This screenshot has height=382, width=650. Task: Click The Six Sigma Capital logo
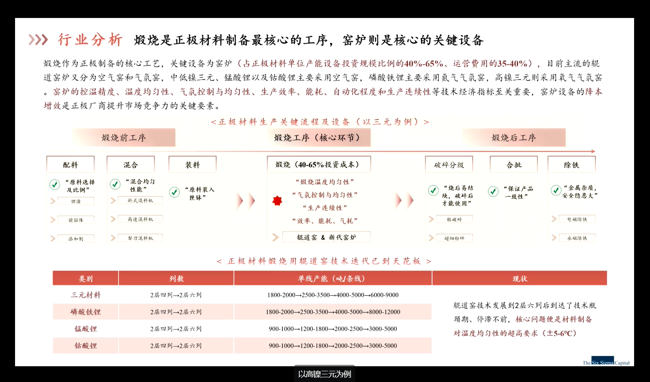(x=606, y=362)
